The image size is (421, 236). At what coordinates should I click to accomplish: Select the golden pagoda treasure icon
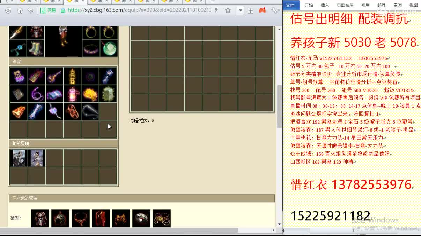pyautogui.click(x=72, y=76)
